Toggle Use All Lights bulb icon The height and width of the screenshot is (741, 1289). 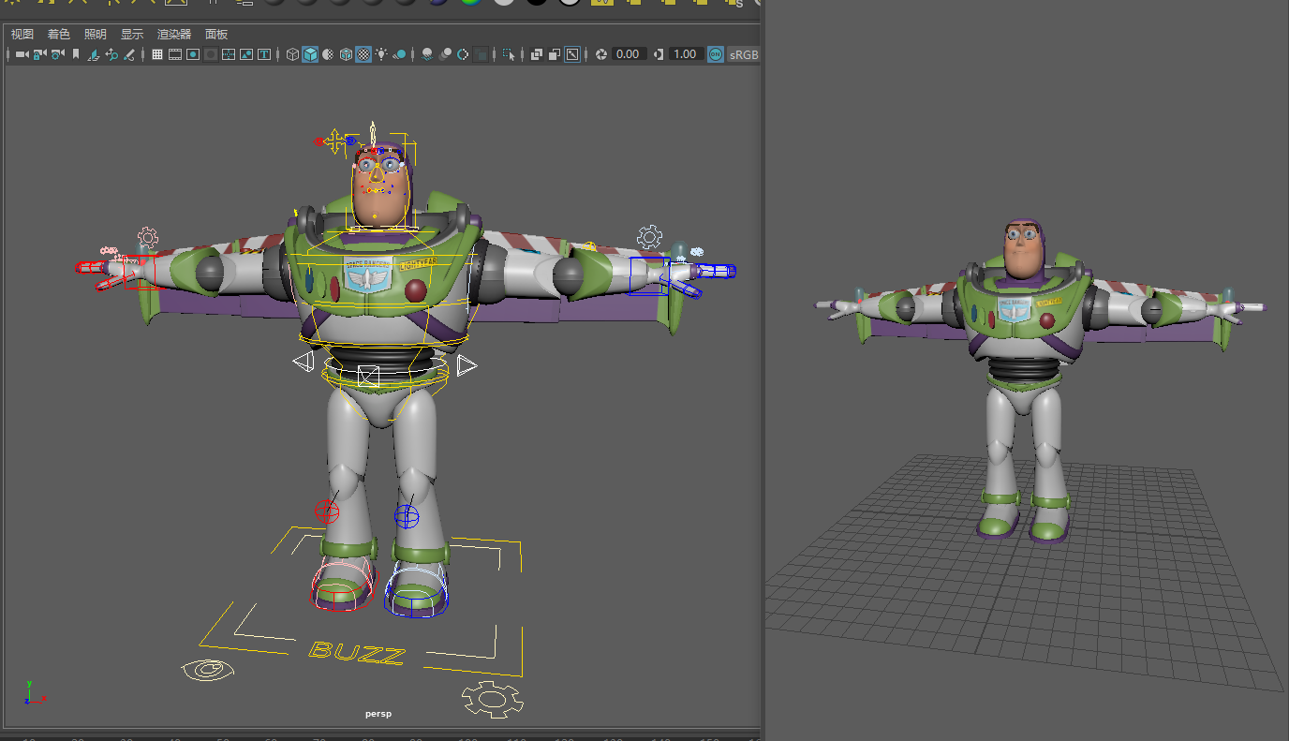381,54
